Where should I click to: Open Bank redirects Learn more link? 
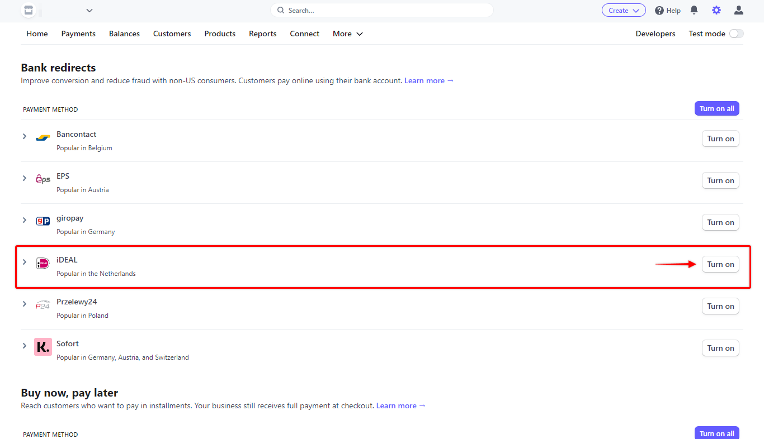[x=429, y=80]
